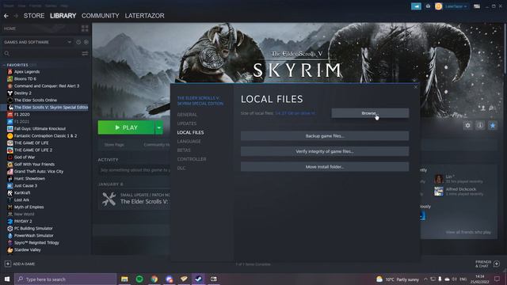Click Verify integrity of game files button

click(x=325, y=151)
